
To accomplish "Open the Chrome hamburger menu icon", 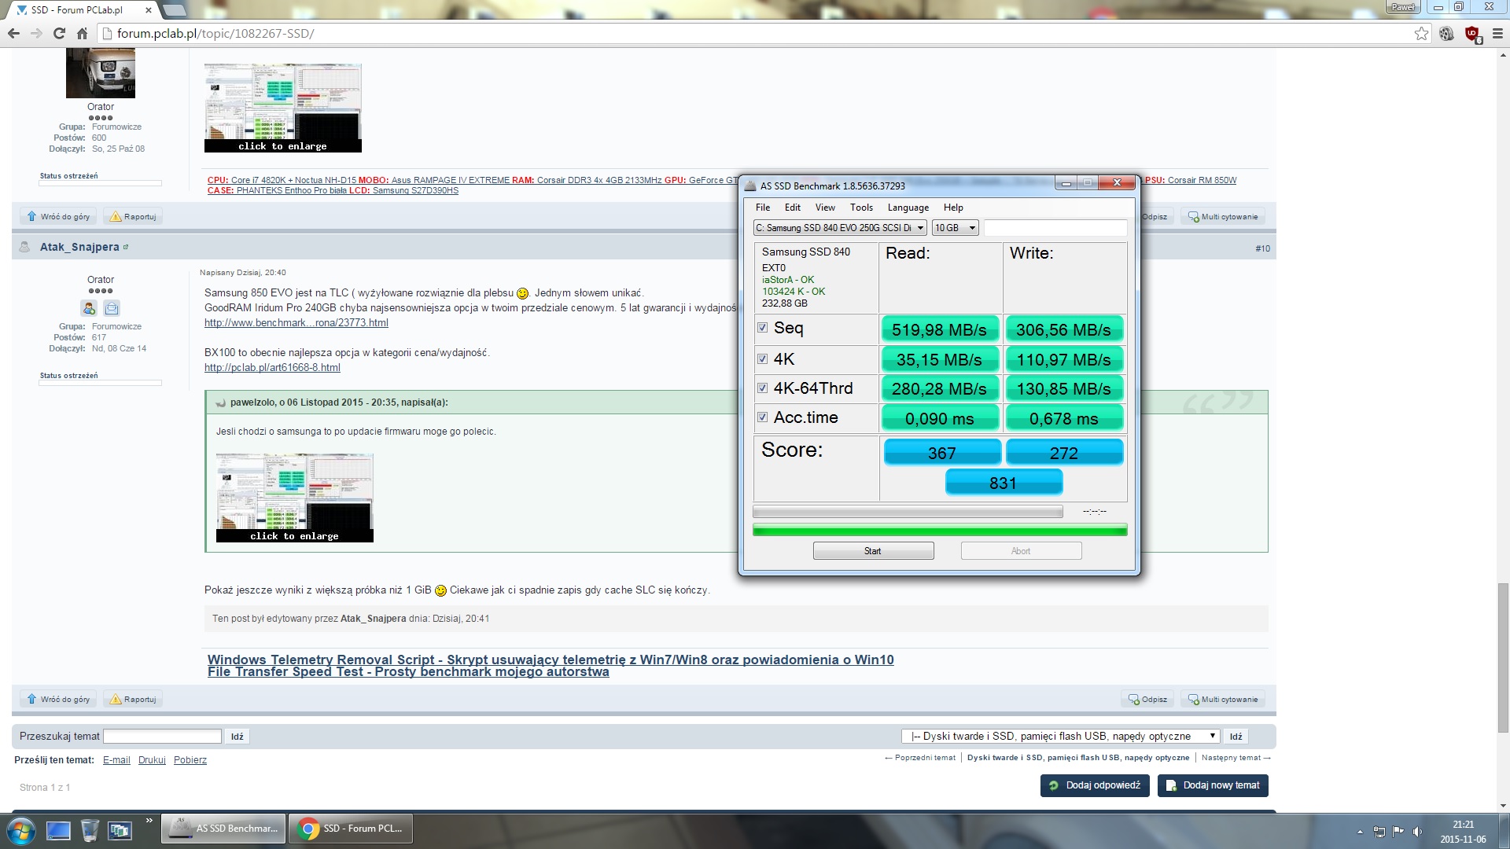I will point(1497,34).
